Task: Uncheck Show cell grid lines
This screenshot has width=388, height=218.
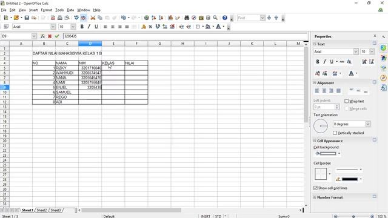Action: [x=315, y=188]
